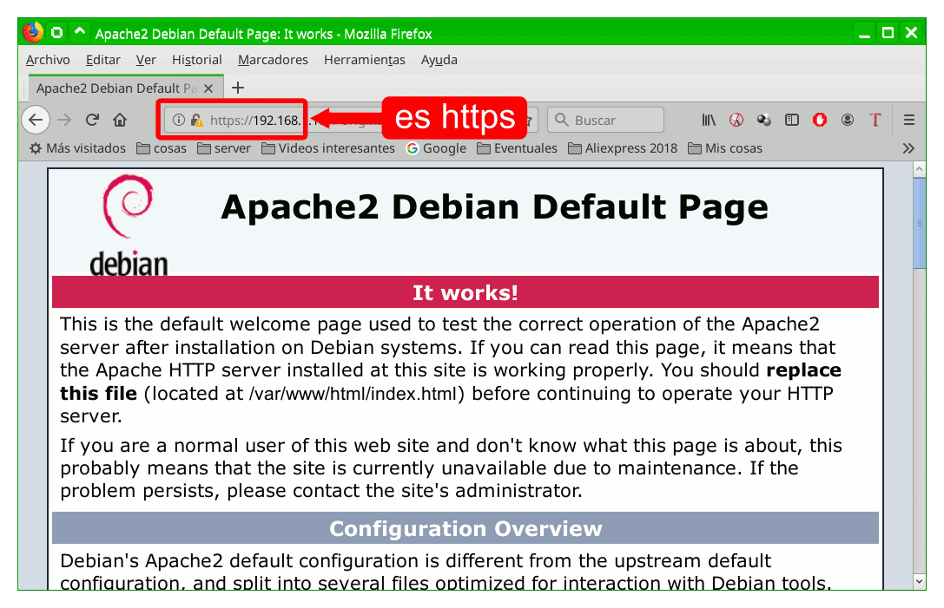Open the Eventuales bookmark folder
The image size is (944, 608).
(518, 148)
